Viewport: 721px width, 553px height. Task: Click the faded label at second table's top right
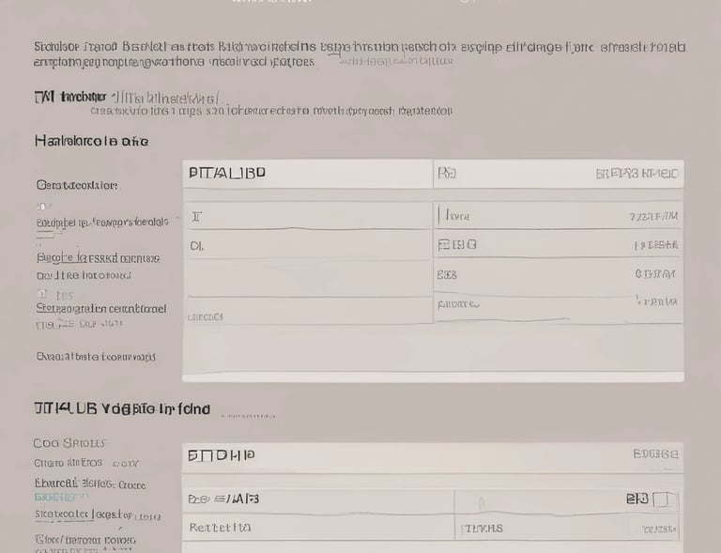(654, 454)
